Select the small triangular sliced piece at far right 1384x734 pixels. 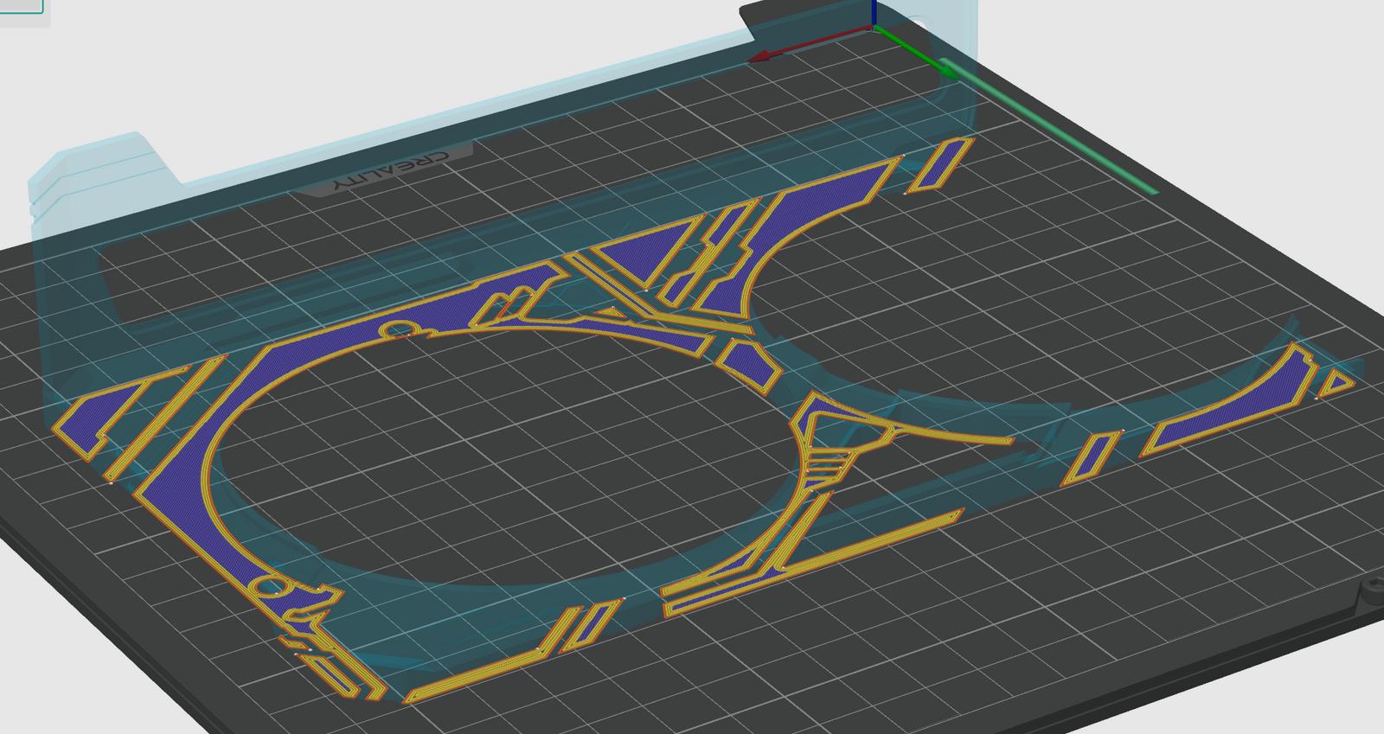(1337, 382)
